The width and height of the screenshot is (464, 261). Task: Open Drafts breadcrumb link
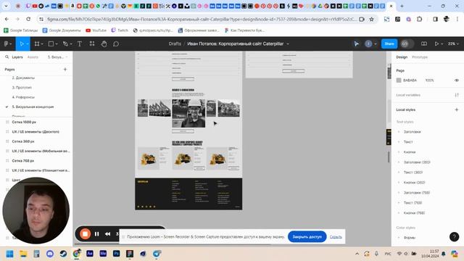[x=175, y=43]
